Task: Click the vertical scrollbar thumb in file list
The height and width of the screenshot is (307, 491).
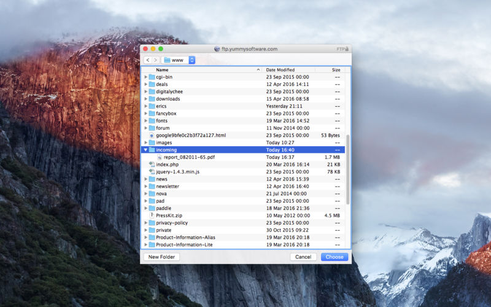Action: pyautogui.click(x=347, y=169)
